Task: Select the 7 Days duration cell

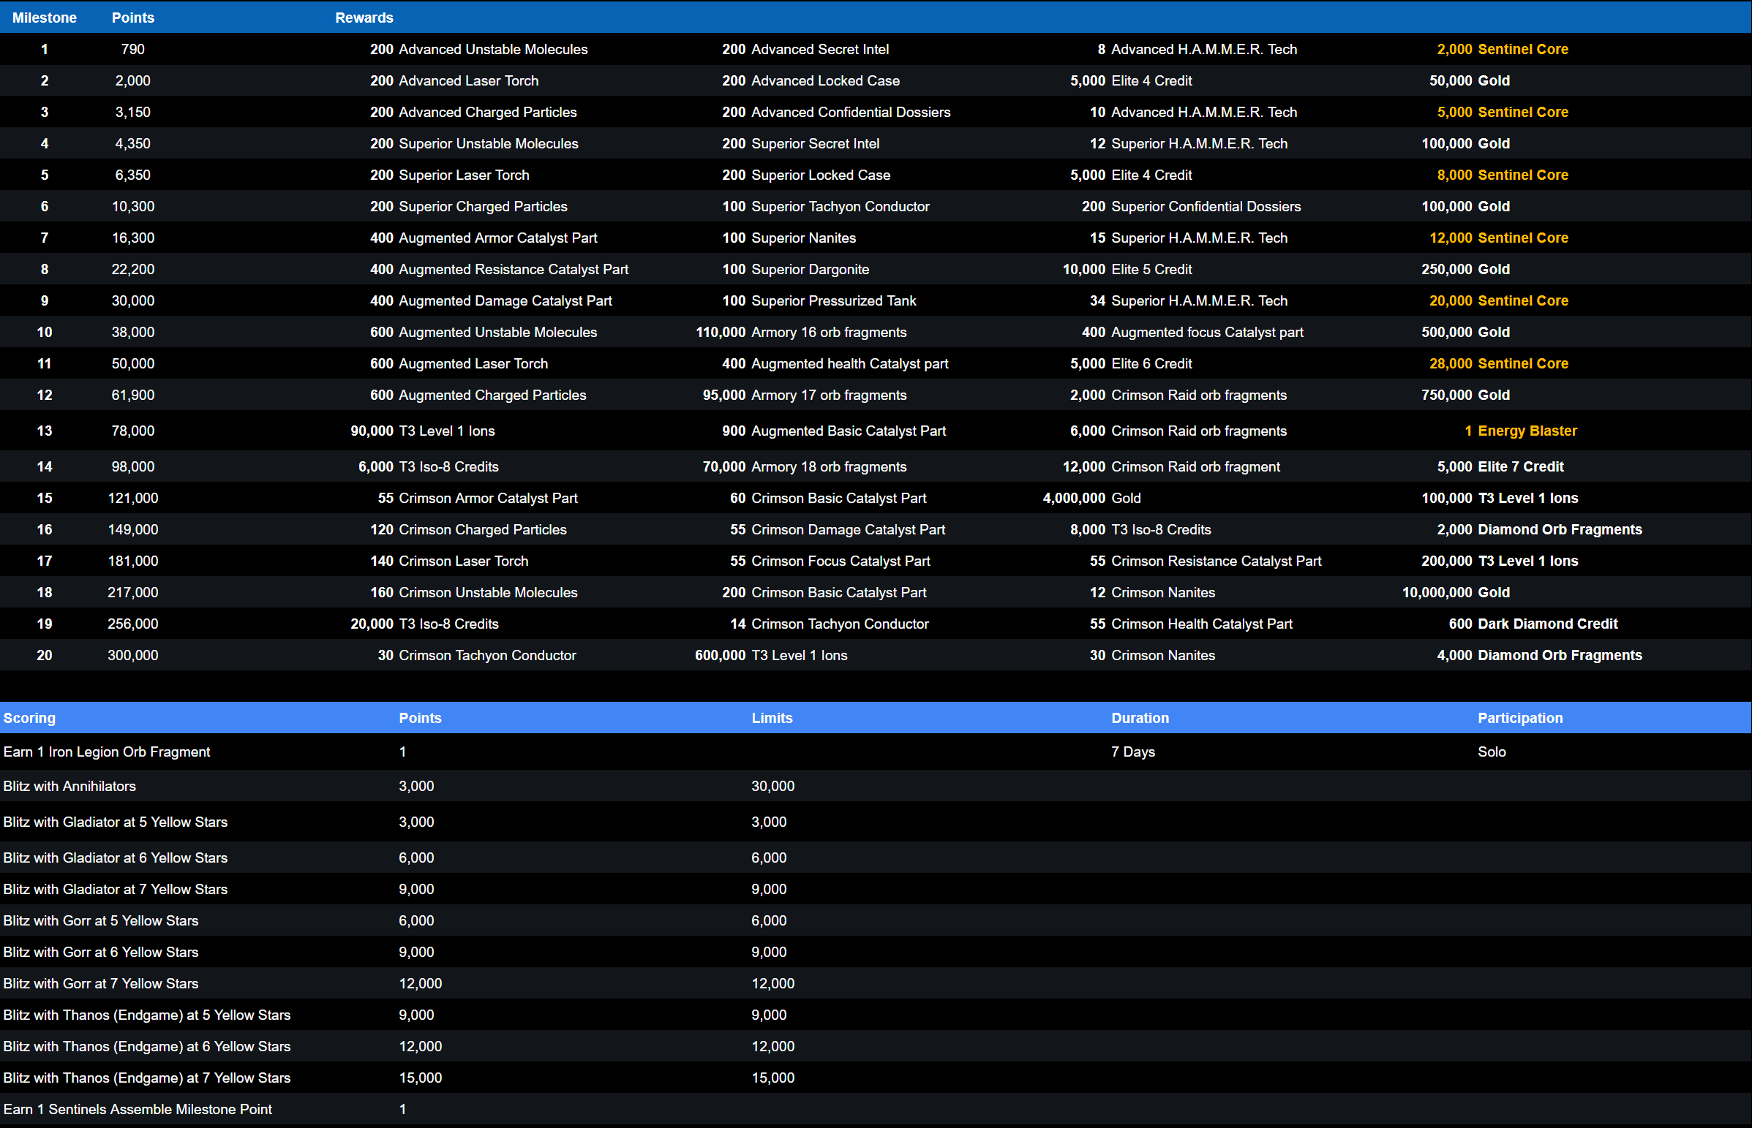Action: coord(1133,752)
